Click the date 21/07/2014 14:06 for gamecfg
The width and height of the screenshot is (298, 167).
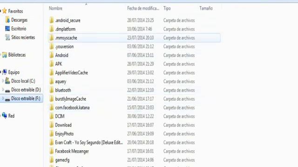[x=141, y=160]
